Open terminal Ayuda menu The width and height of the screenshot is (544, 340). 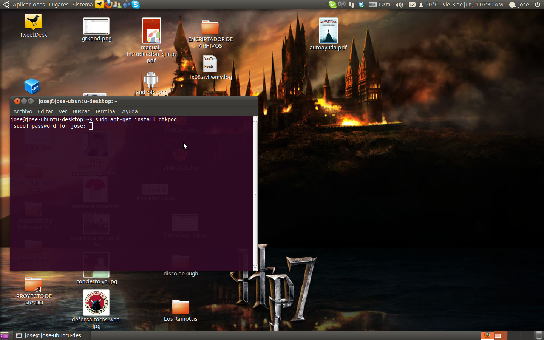point(130,111)
